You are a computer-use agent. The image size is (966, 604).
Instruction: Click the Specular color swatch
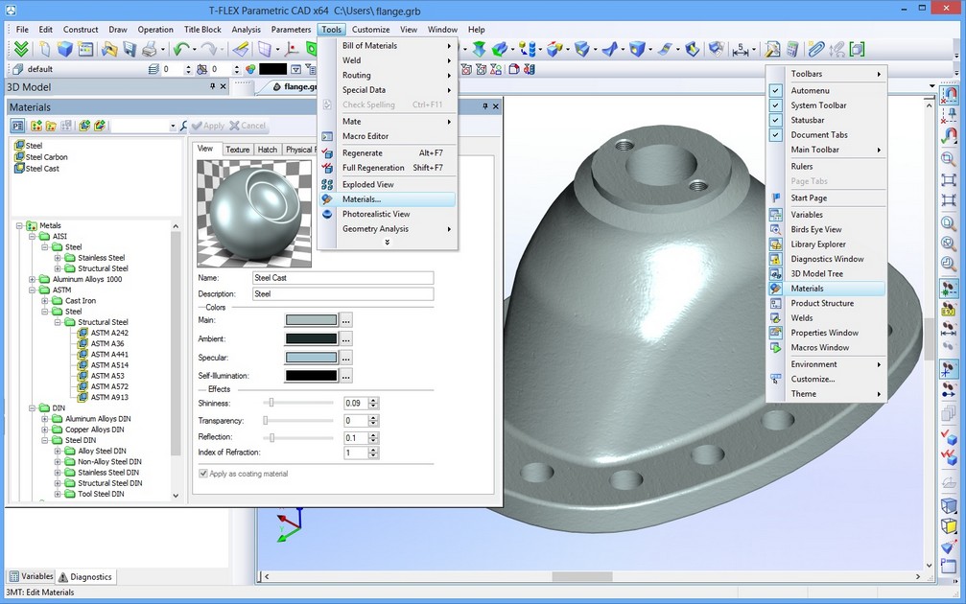coord(312,358)
